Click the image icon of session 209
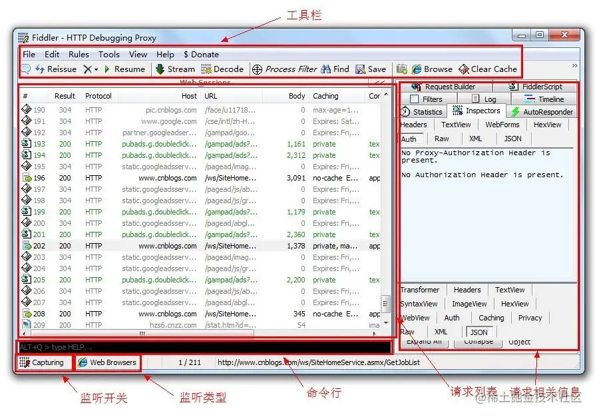 pyautogui.click(x=27, y=324)
